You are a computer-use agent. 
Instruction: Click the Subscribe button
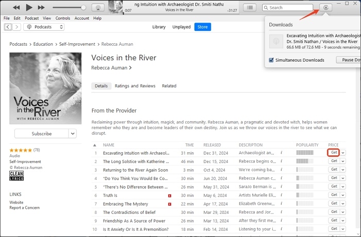point(41,134)
